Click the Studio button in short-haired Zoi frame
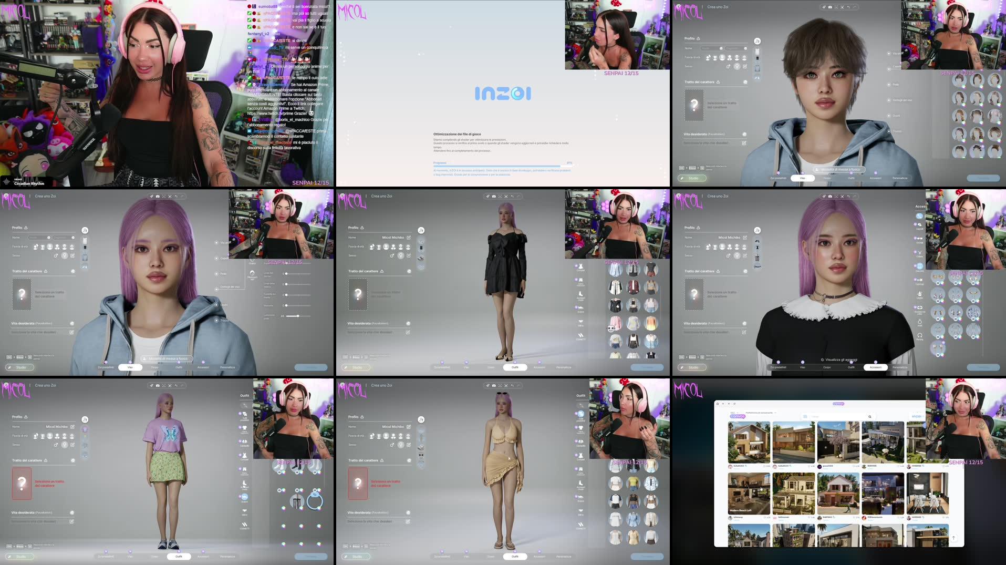The width and height of the screenshot is (1006, 565). (x=692, y=178)
